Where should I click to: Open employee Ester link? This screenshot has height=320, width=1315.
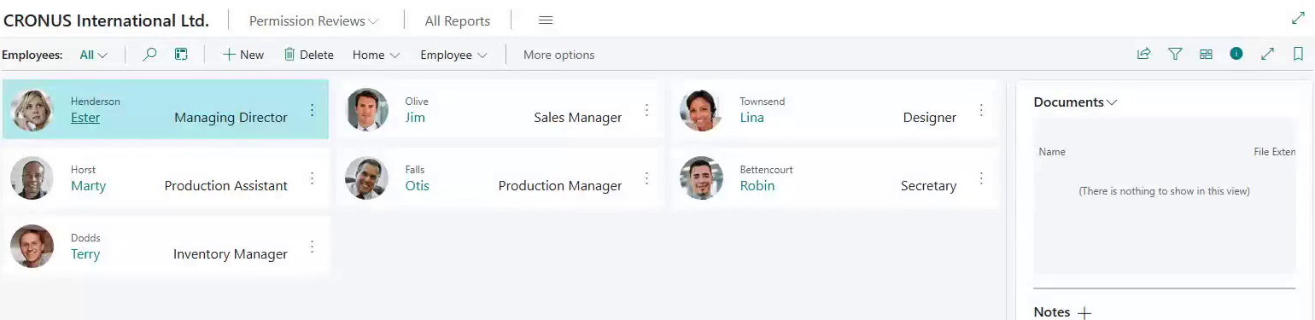(85, 118)
